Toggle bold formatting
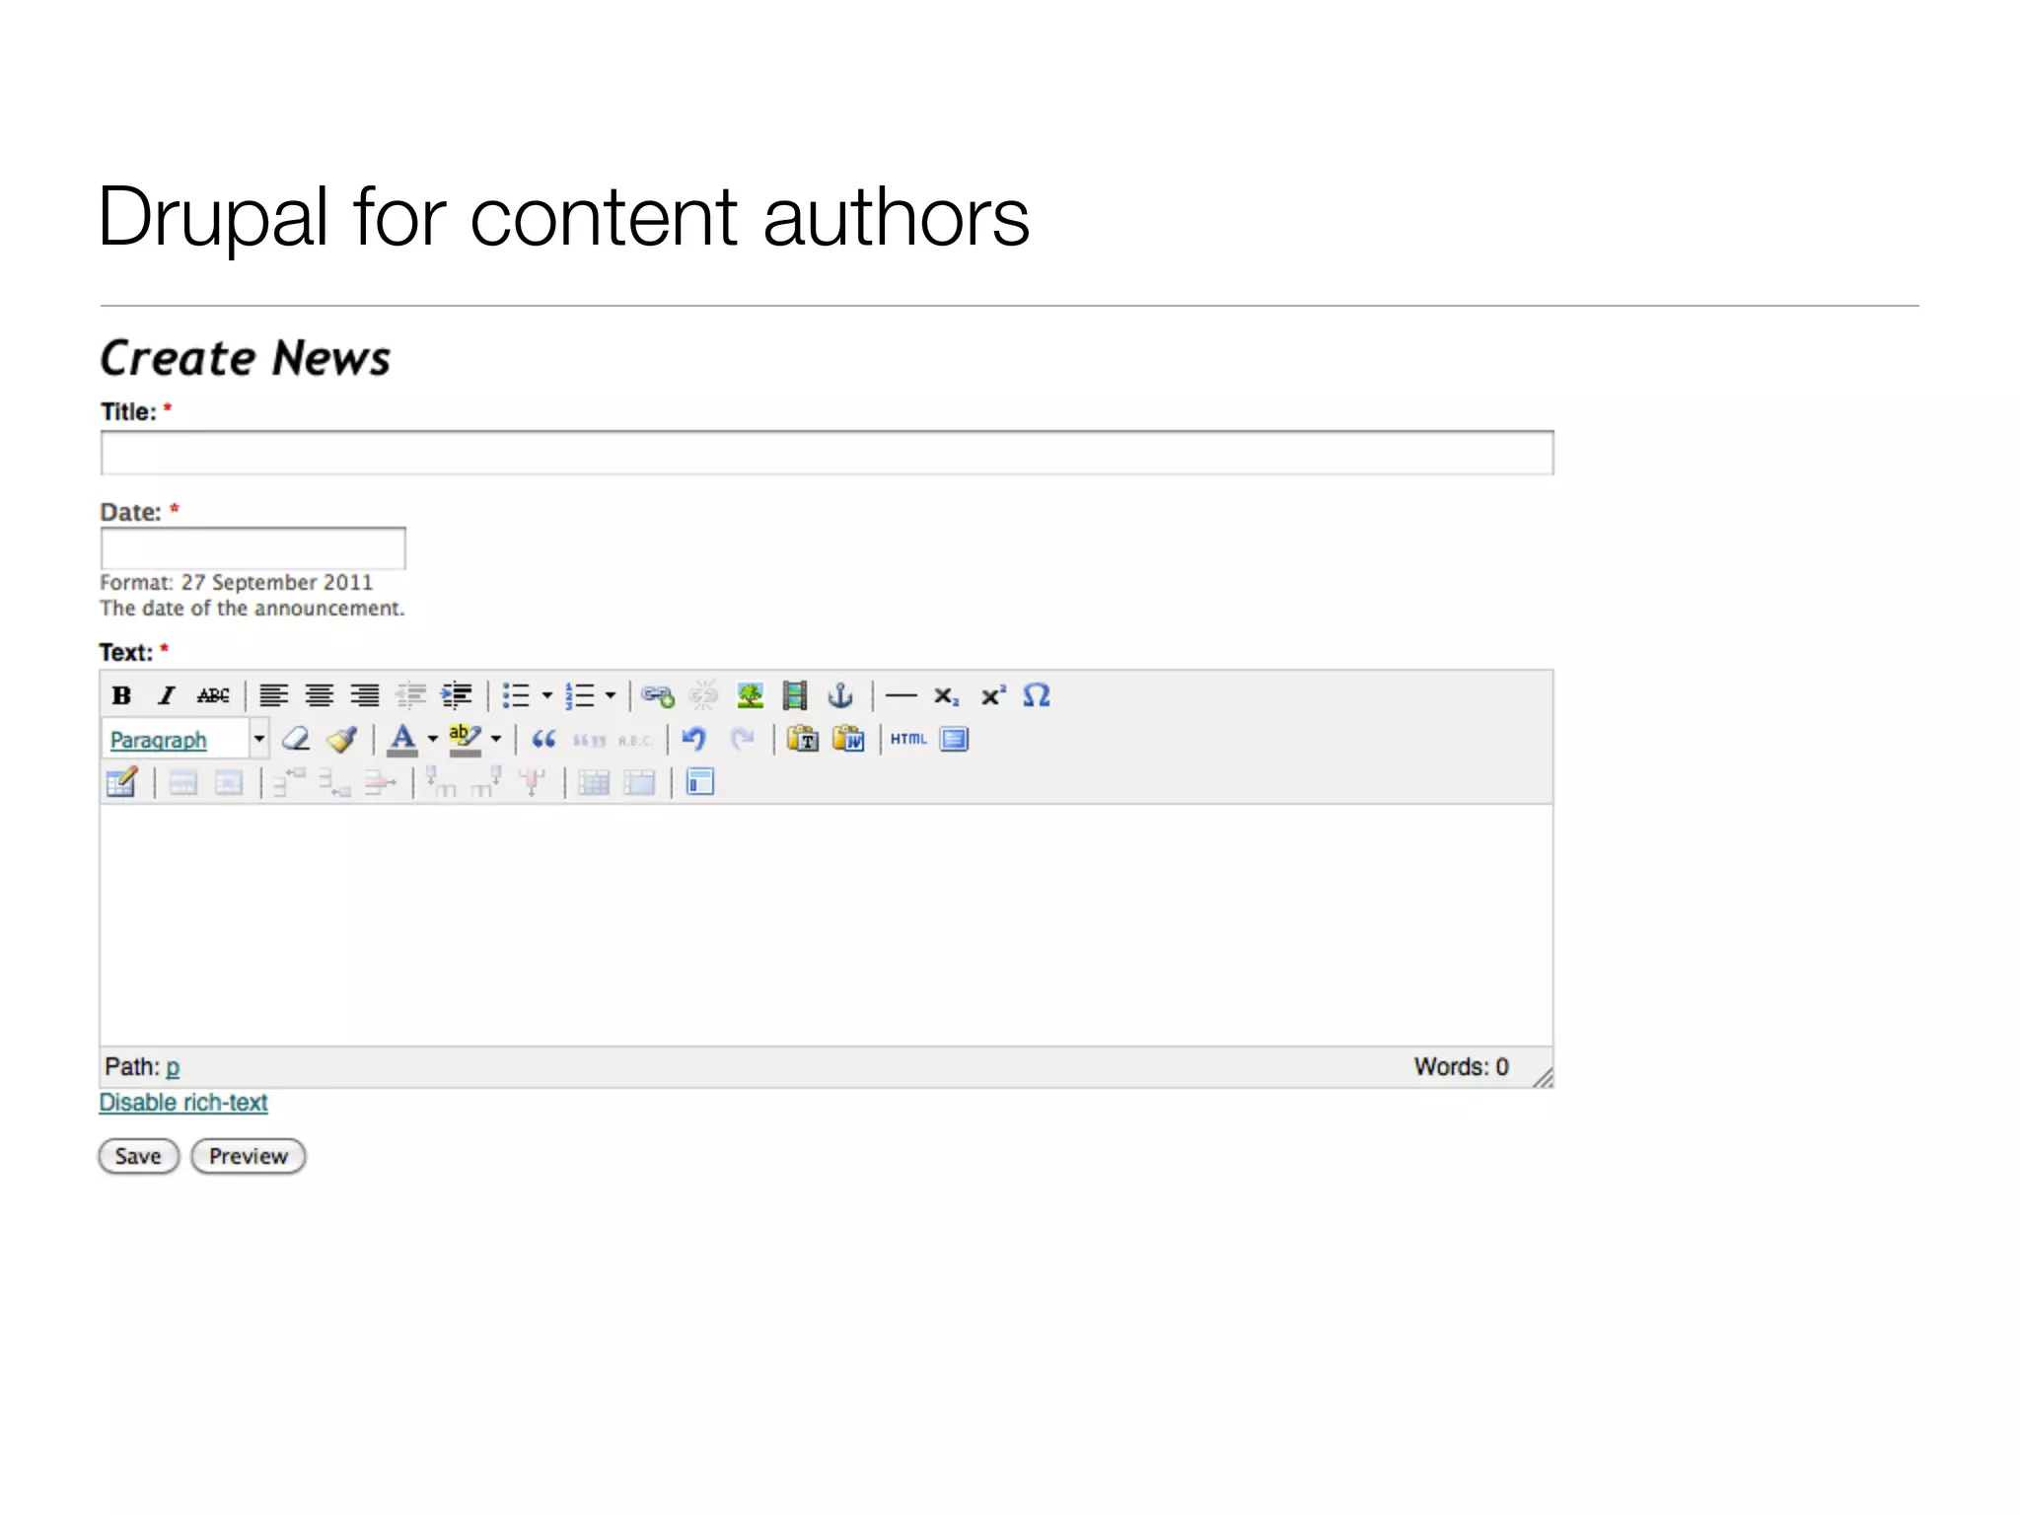 (121, 695)
